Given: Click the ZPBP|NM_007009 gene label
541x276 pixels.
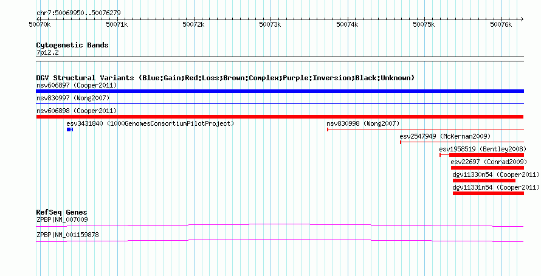Looking at the screenshot, I should 62,219.
